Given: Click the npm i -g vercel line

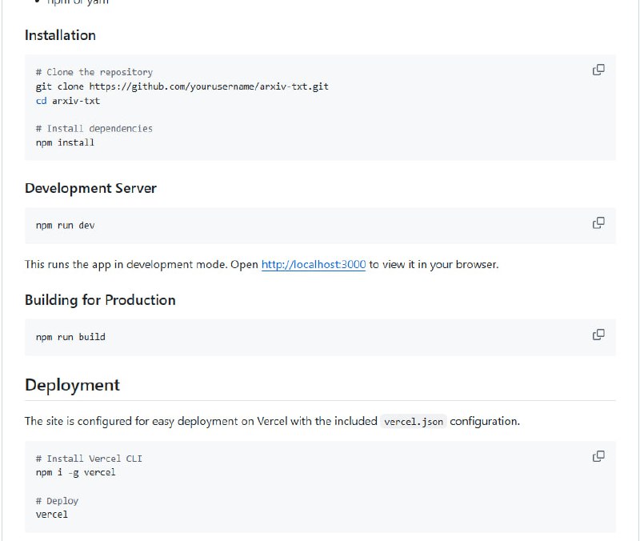Looking at the screenshot, I should tap(75, 472).
